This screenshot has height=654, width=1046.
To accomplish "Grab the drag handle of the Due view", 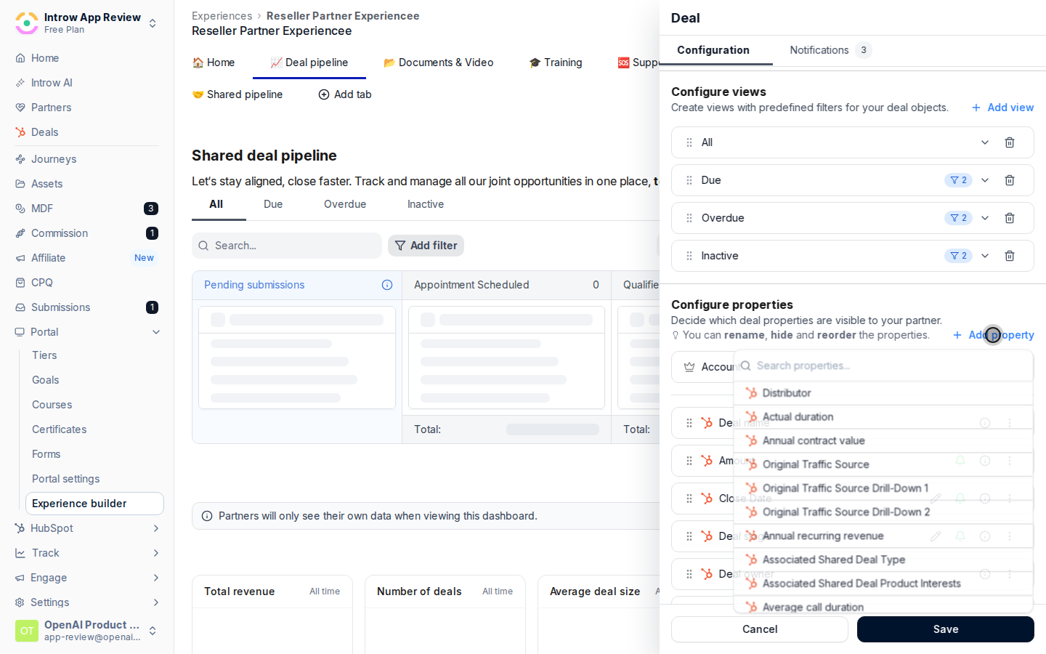I will (x=689, y=180).
